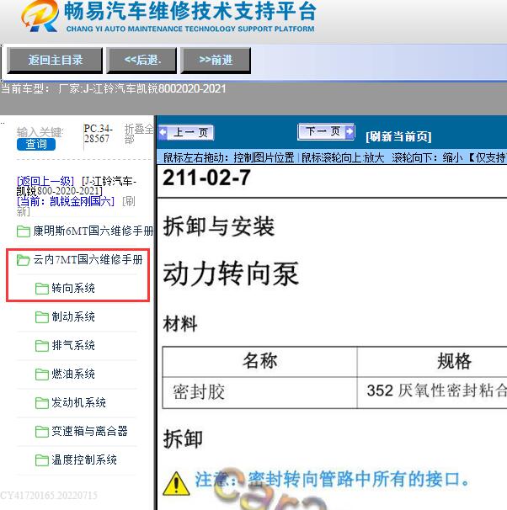Click the 温度控制系统 folder icon
The width and height of the screenshot is (507, 510).
coord(41,460)
